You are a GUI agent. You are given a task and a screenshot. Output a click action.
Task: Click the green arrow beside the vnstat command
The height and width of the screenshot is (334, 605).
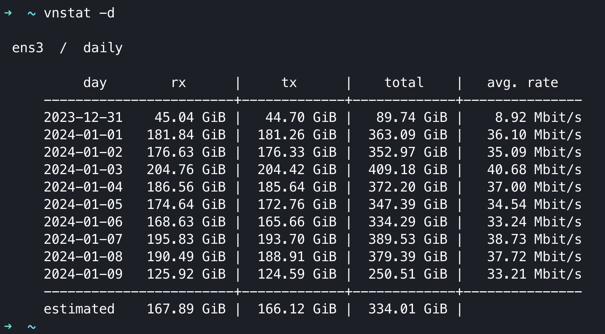(8, 13)
